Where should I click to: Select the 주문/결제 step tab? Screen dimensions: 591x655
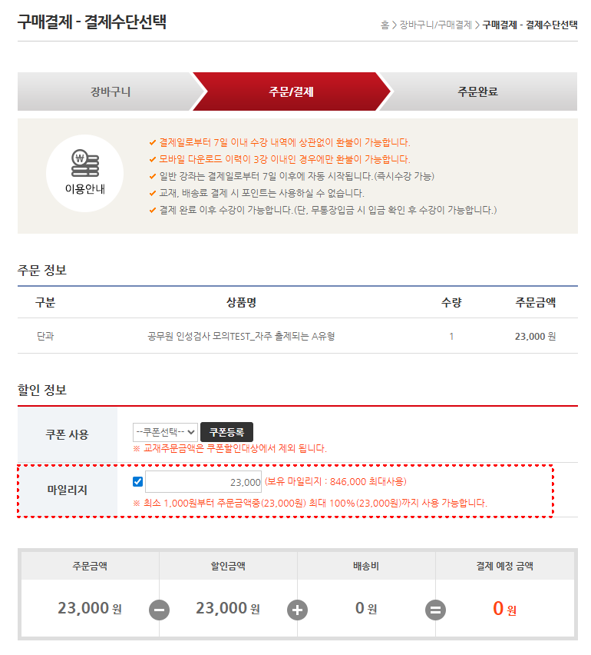pos(291,91)
